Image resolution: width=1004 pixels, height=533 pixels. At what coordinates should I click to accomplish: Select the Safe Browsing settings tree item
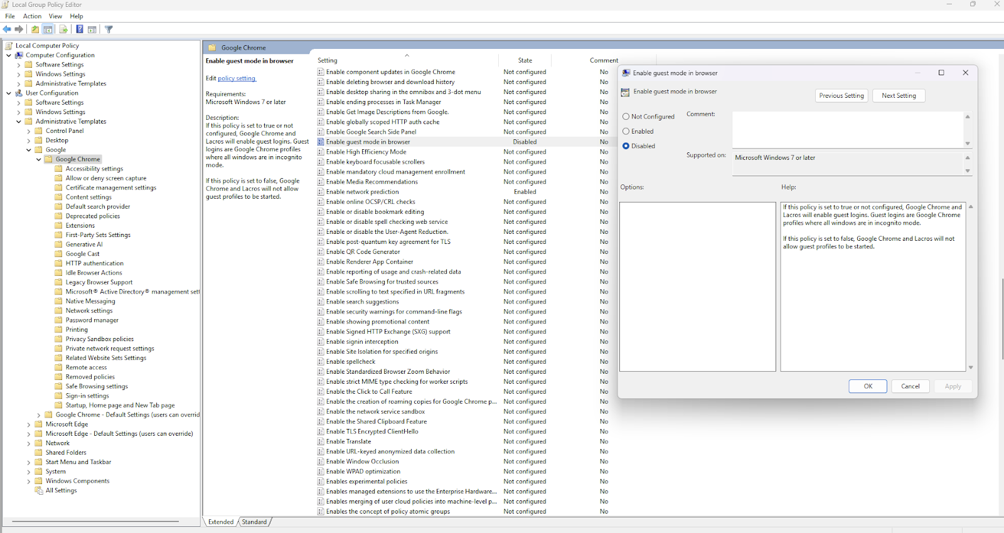pos(97,386)
